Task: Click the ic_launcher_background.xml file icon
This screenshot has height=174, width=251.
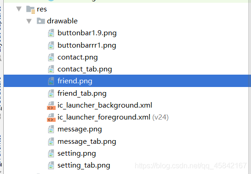Action: coord(51,106)
